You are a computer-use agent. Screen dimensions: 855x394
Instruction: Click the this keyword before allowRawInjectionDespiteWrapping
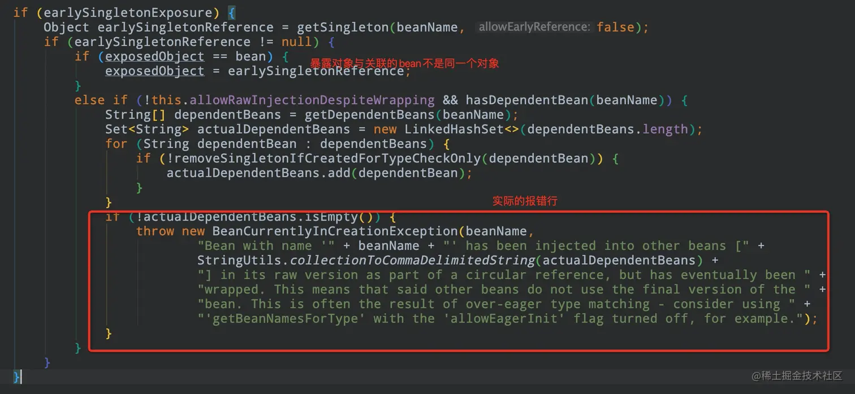(166, 100)
